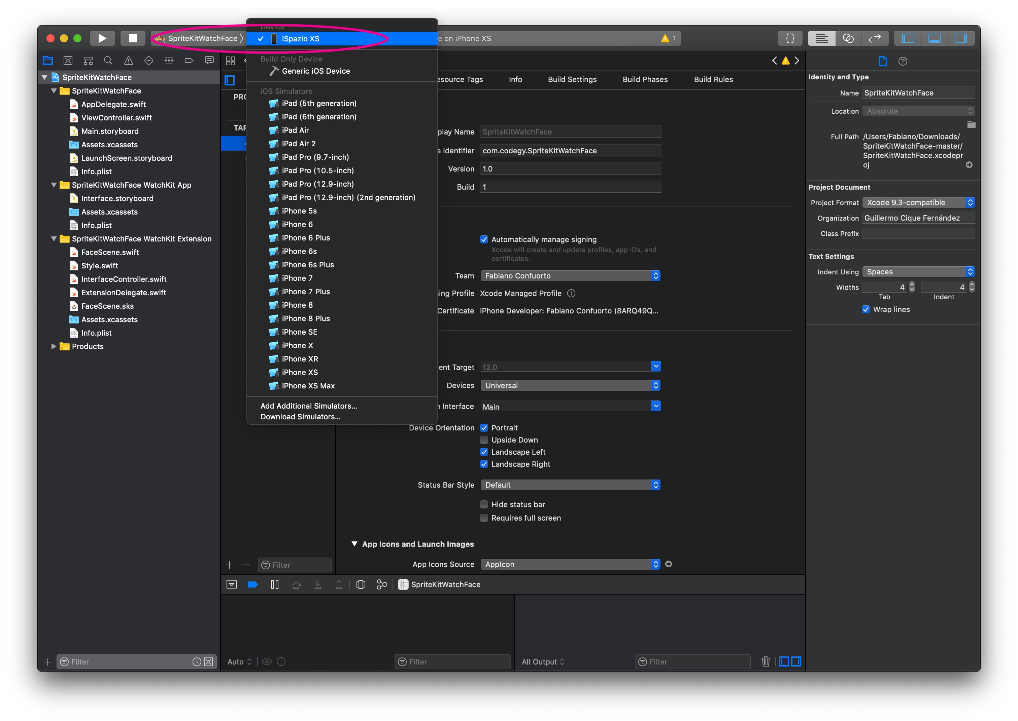The width and height of the screenshot is (1018, 721).
Task: Open the Test navigator diamond icon
Action: tap(149, 61)
